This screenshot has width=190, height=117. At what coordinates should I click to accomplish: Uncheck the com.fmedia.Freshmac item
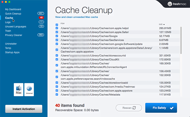(57, 87)
